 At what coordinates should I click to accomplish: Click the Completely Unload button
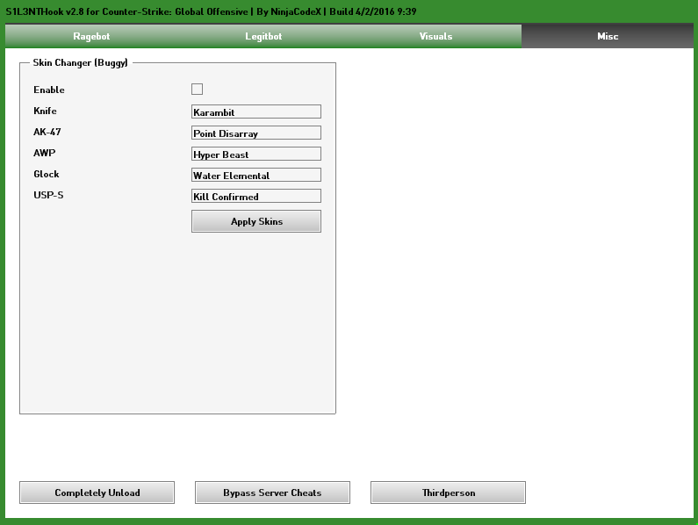coord(97,493)
